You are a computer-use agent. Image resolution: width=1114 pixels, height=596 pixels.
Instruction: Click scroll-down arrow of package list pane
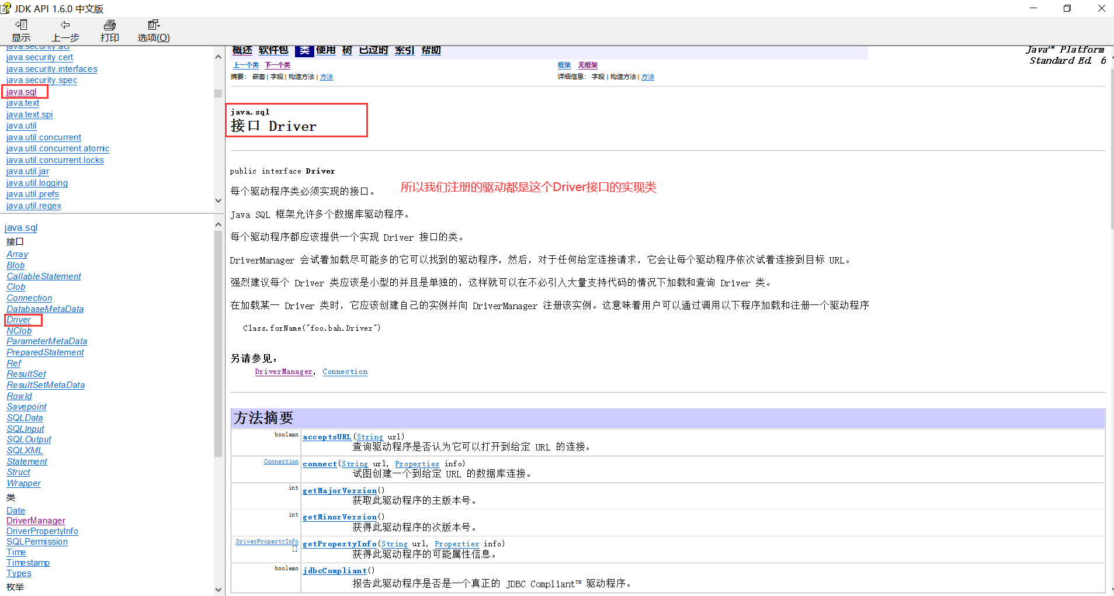pos(218,200)
